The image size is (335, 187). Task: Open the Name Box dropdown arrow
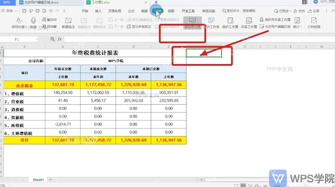coord(37,39)
